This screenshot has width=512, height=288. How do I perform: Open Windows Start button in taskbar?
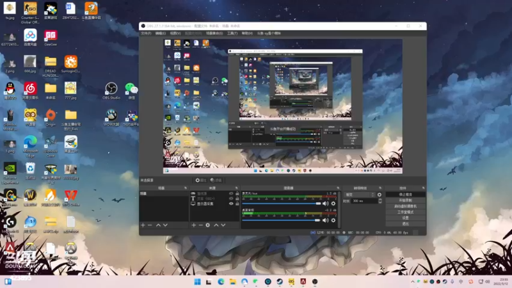[198, 282]
